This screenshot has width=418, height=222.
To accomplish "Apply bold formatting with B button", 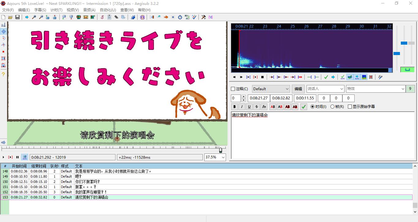I will pyautogui.click(x=235, y=107).
